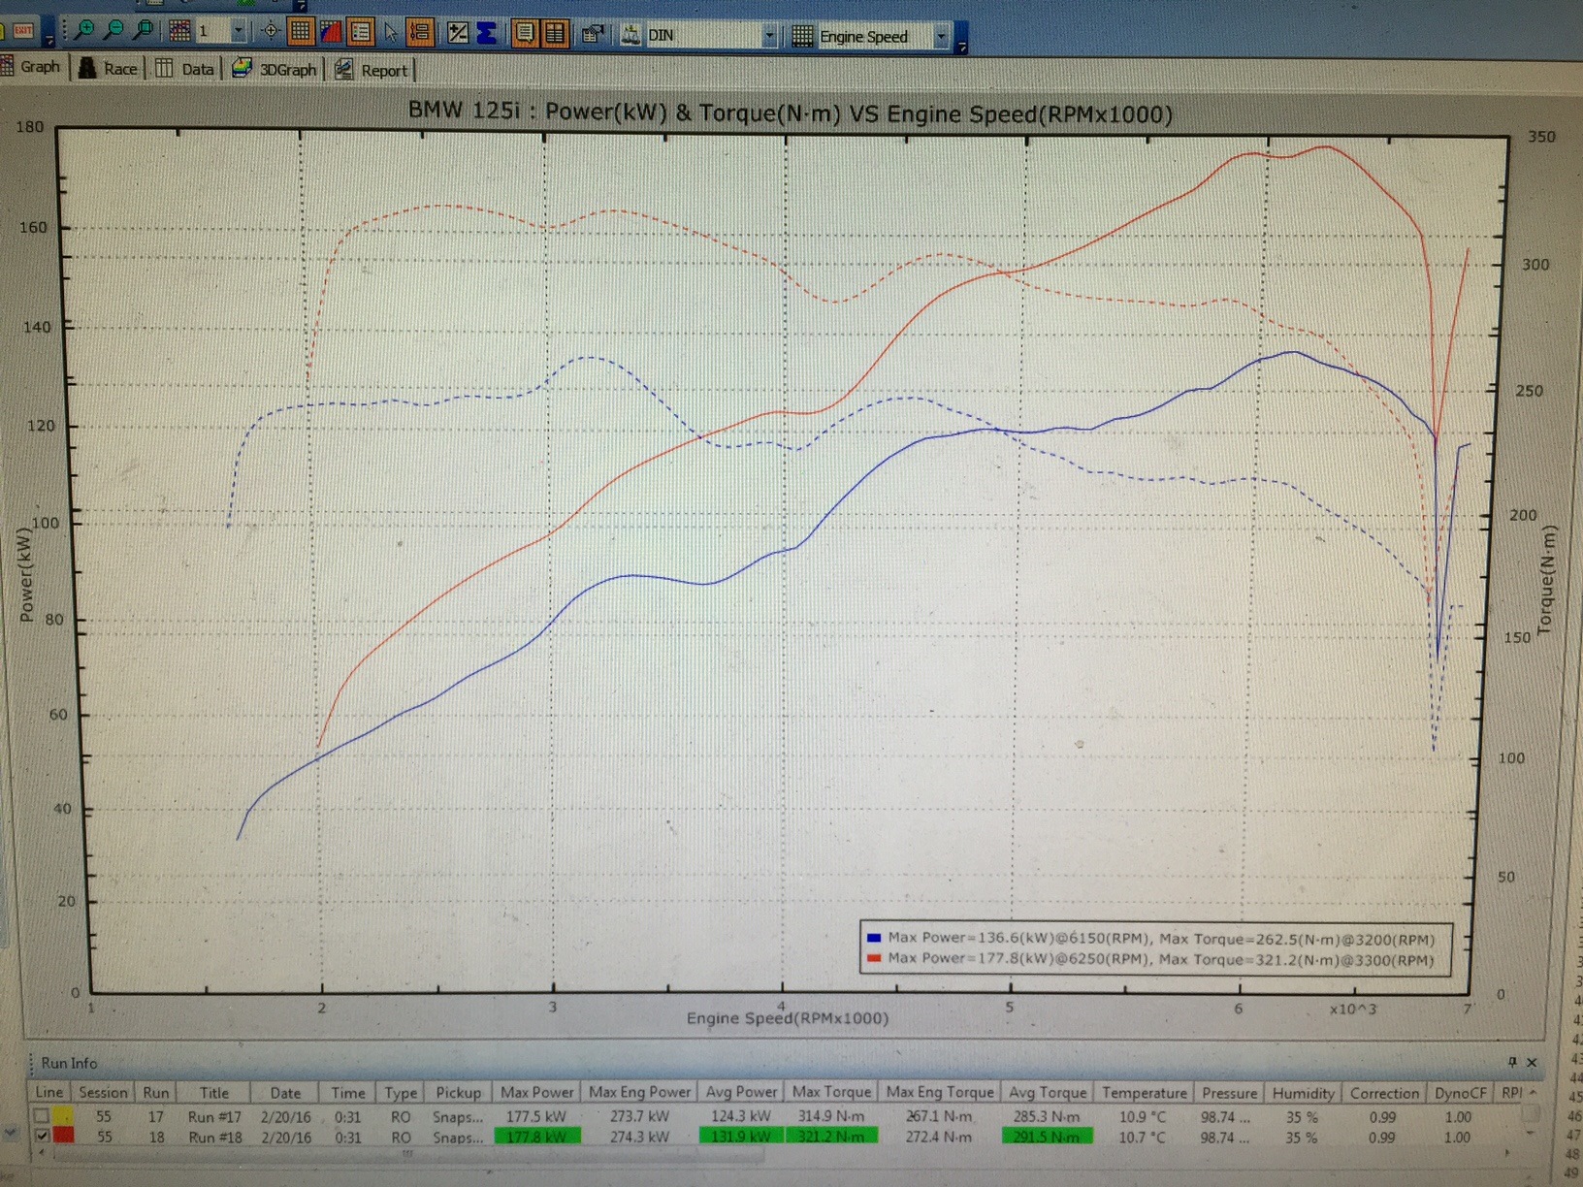Viewport: 1583px width, 1187px height.
Task: Toggle the graph gridlines button
Action: pyautogui.click(x=301, y=32)
